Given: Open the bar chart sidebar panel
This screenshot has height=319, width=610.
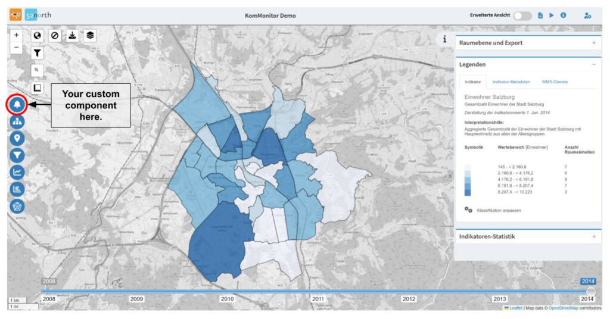Looking at the screenshot, I should point(17,189).
